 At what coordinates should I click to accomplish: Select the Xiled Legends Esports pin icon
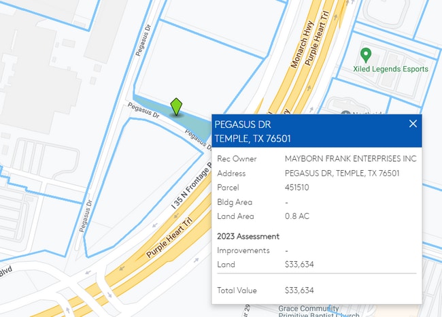pyautogui.click(x=366, y=54)
